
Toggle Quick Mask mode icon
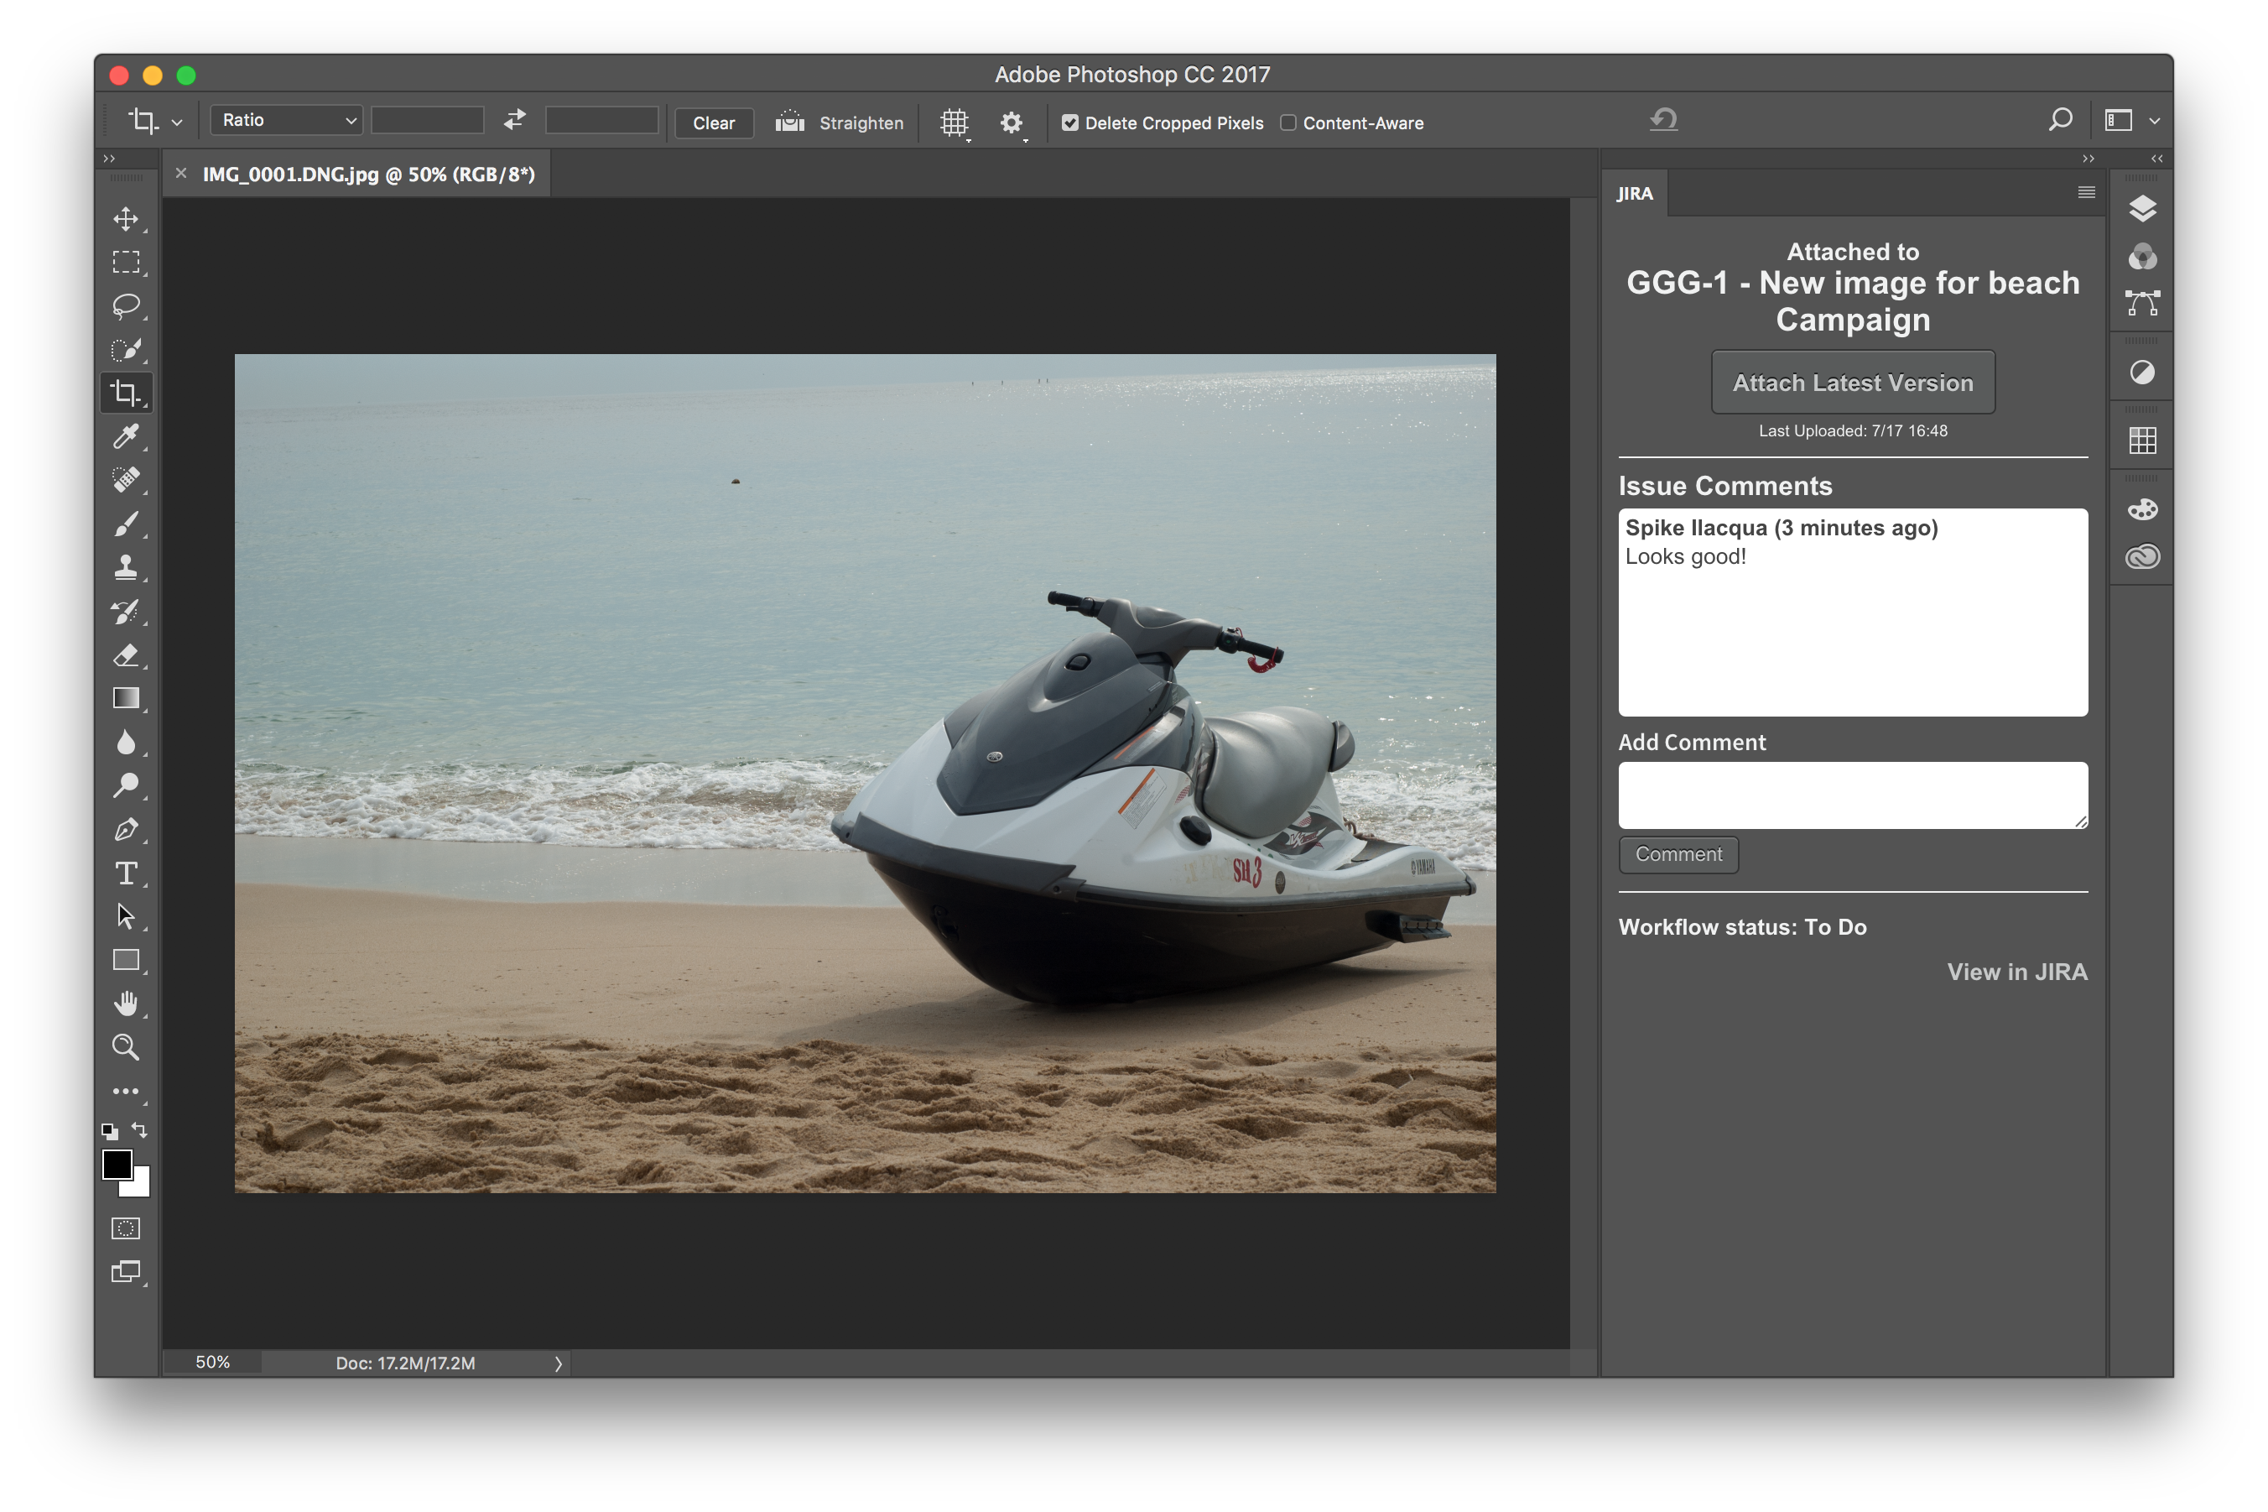pos(125,1228)
